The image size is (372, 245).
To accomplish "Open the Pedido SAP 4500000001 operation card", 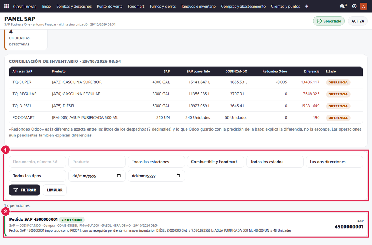I will point(186,225).
